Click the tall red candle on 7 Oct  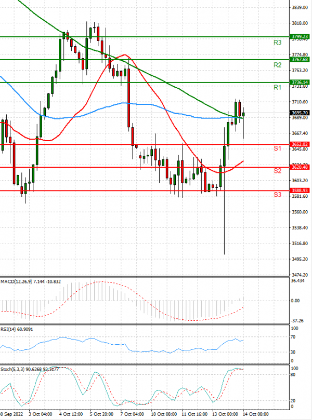129,93
